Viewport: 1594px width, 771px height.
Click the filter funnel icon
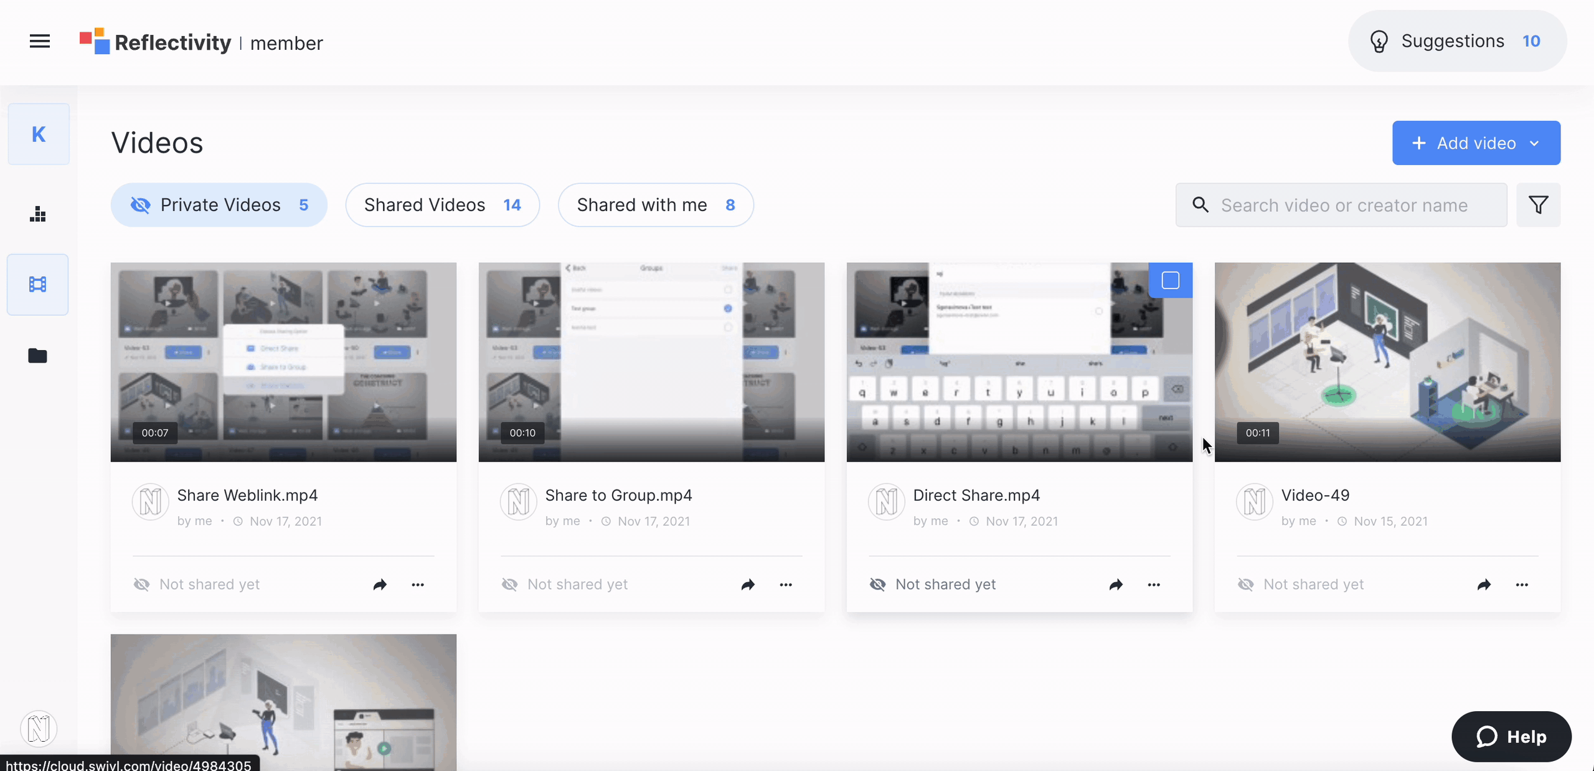[x=1538, y=205]
